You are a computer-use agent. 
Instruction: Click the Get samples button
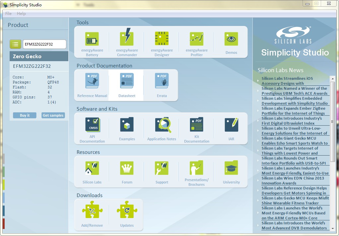53,115
